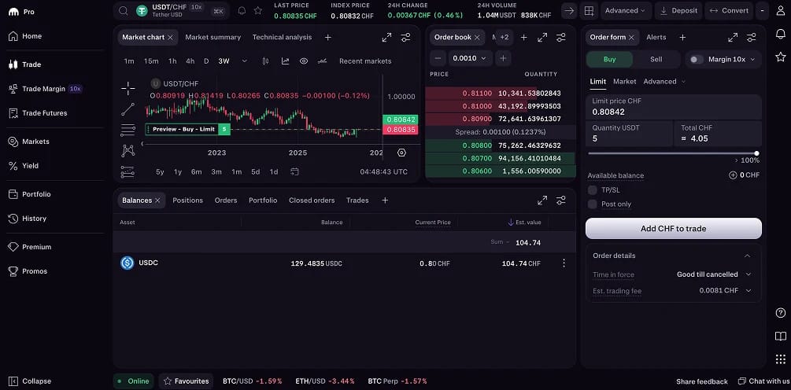Switch to the Technical analysis tab
This screenshot has width=791, height=390.
coord(282,37)
